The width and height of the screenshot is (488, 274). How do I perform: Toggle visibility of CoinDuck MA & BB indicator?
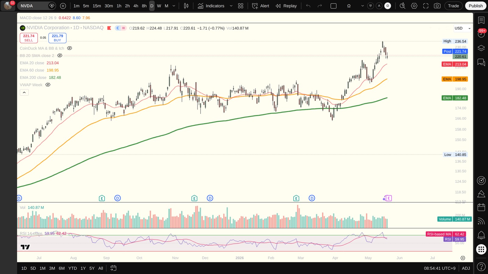(x=70, y=48)
